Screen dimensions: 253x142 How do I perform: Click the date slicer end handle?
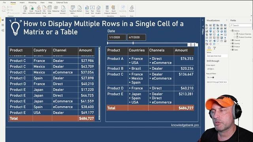click(x=133, y=43)
